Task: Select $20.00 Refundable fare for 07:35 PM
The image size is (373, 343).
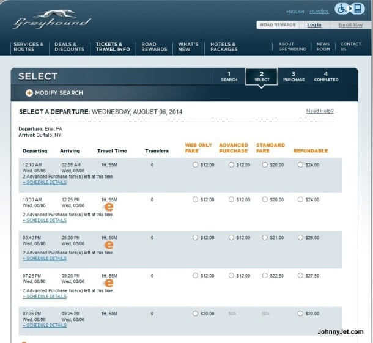Action: [x=300, y=314]
